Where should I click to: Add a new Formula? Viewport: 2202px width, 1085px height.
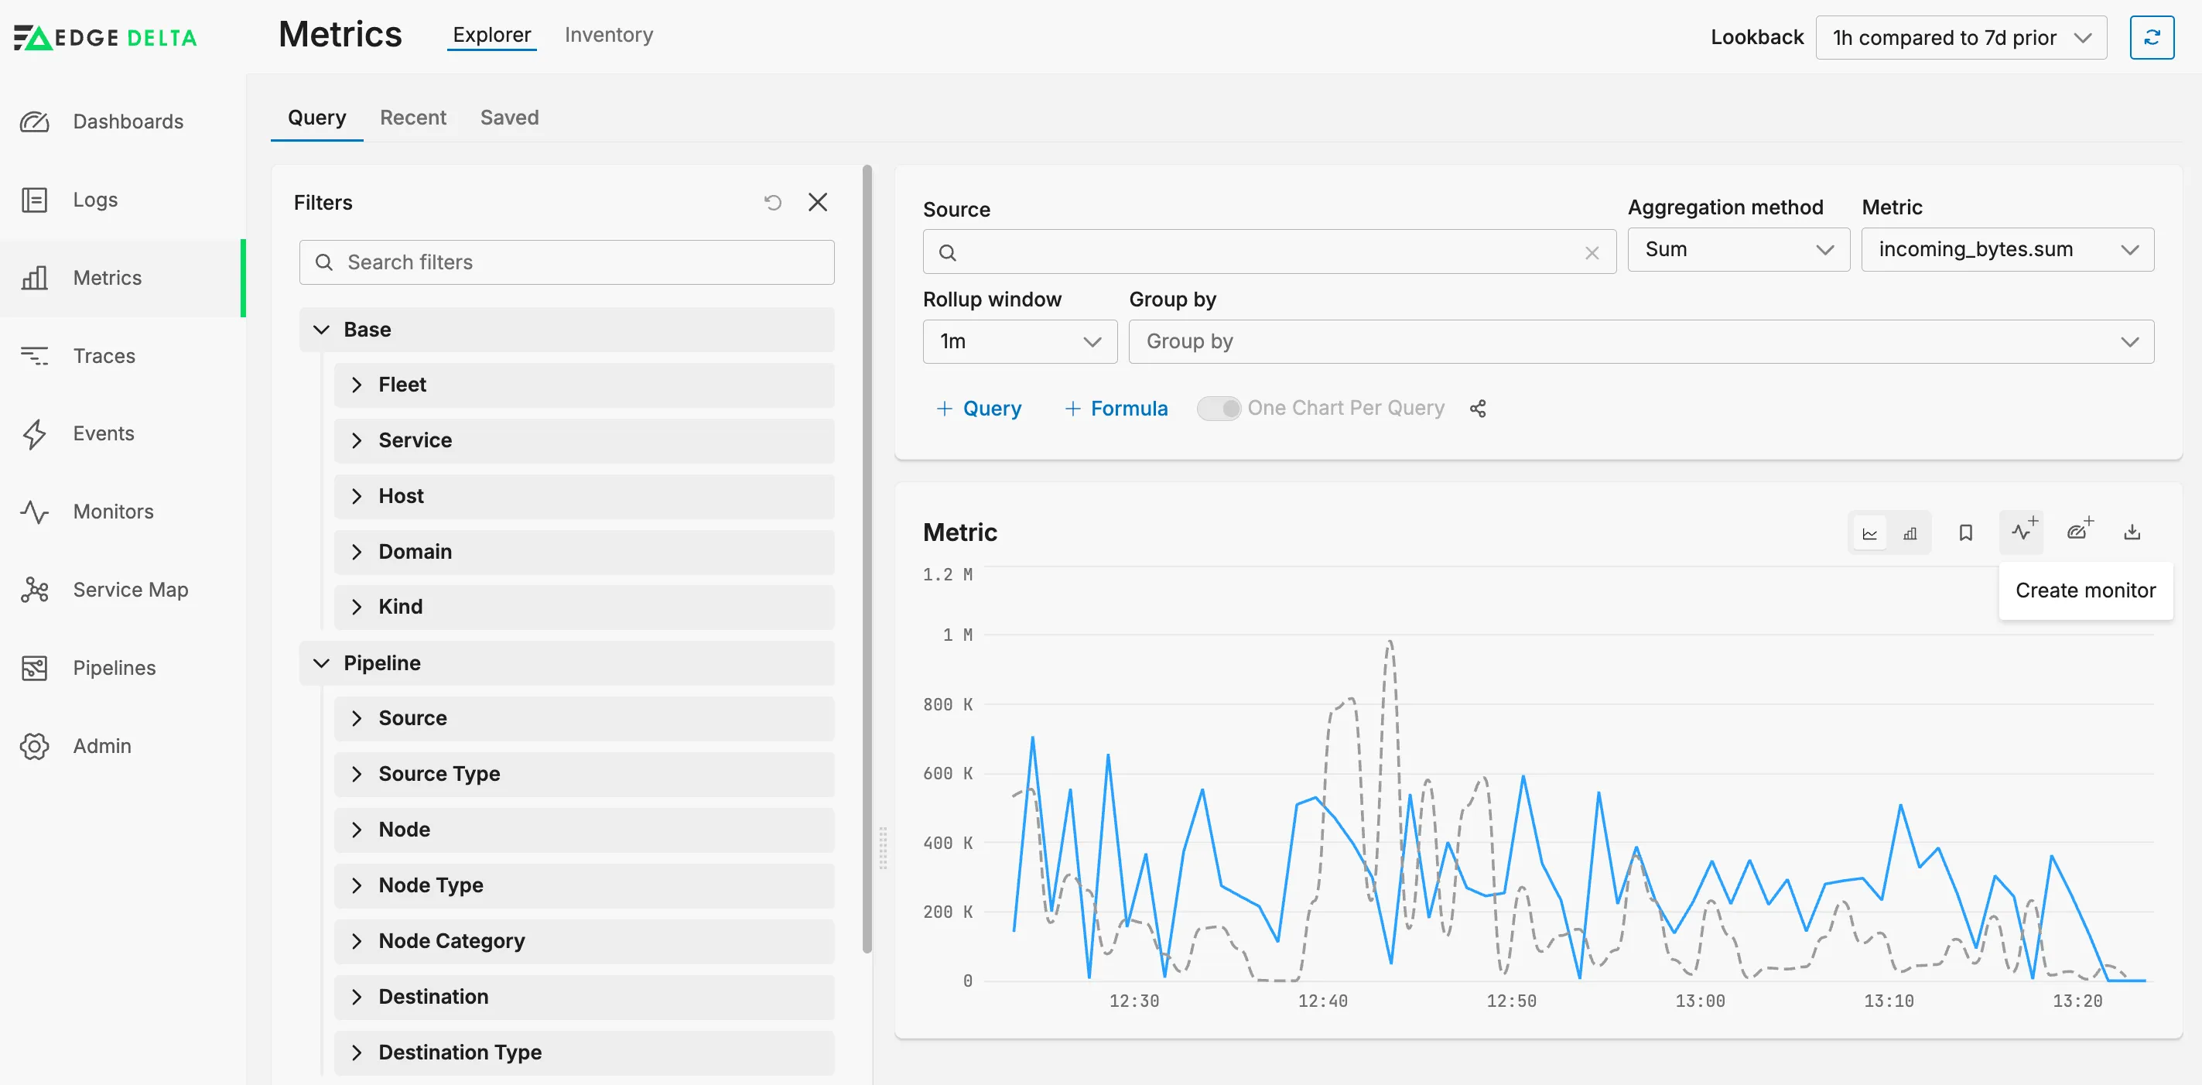[1116, 409]
